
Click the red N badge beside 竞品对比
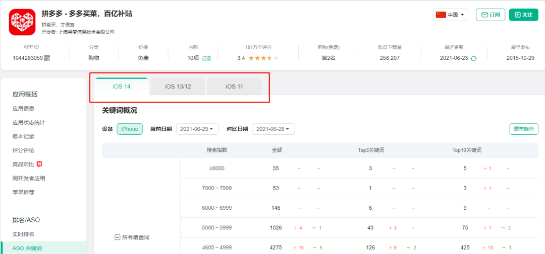[x=39, y=164]
